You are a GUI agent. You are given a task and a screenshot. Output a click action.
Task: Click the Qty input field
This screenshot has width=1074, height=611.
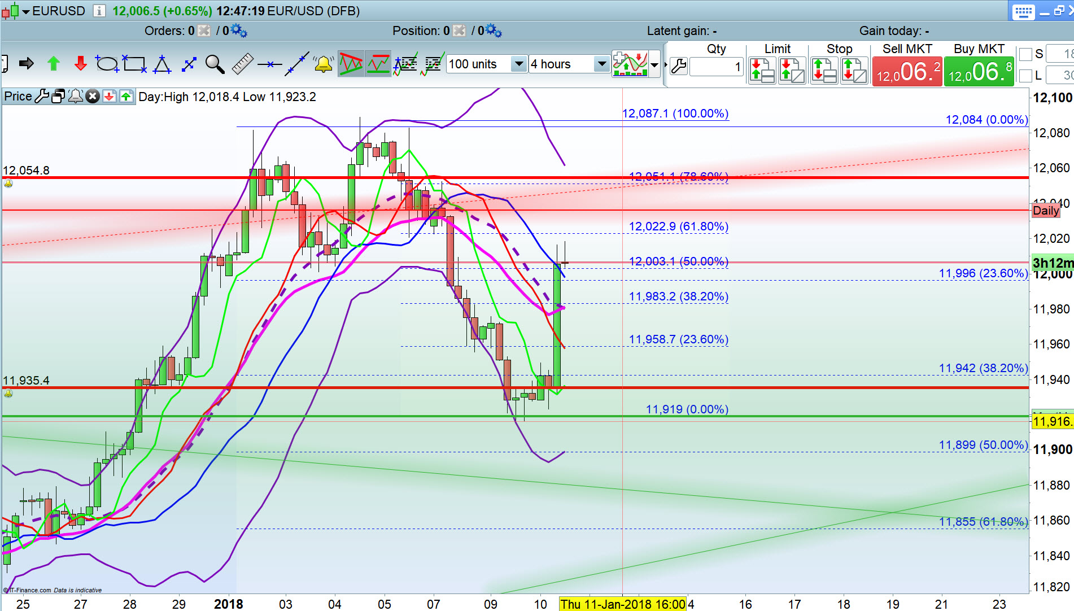click(716, 67)
